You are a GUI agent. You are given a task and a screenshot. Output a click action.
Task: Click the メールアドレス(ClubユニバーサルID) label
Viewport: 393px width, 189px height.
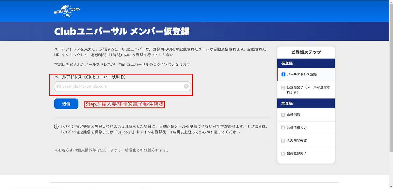[90, 77]
